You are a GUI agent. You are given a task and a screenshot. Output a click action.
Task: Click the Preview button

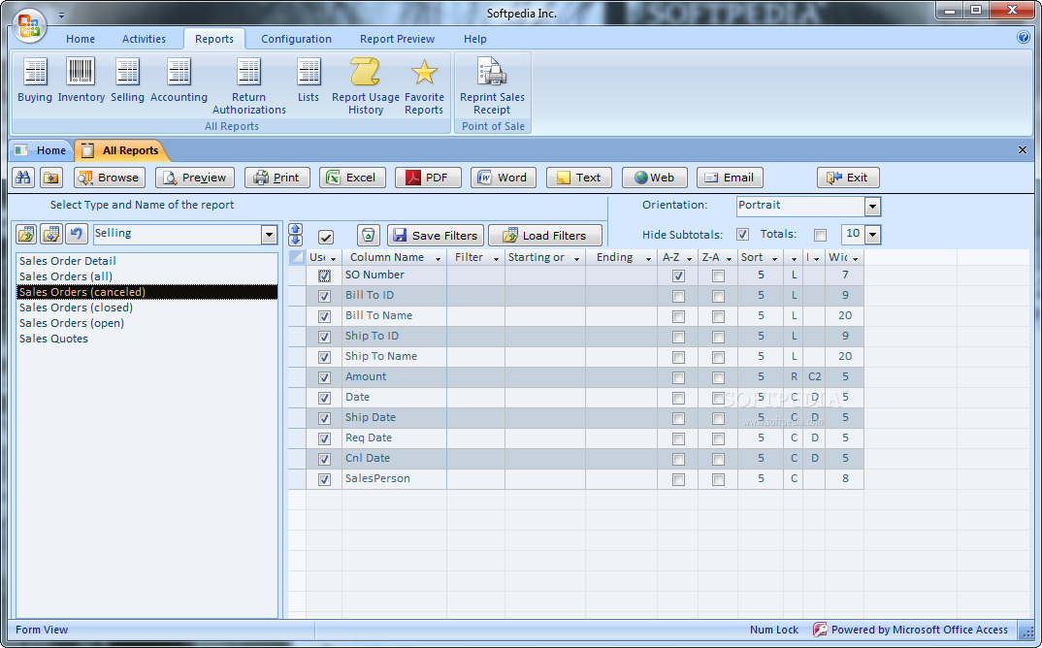pyautogui.click(x=195, y=178)
